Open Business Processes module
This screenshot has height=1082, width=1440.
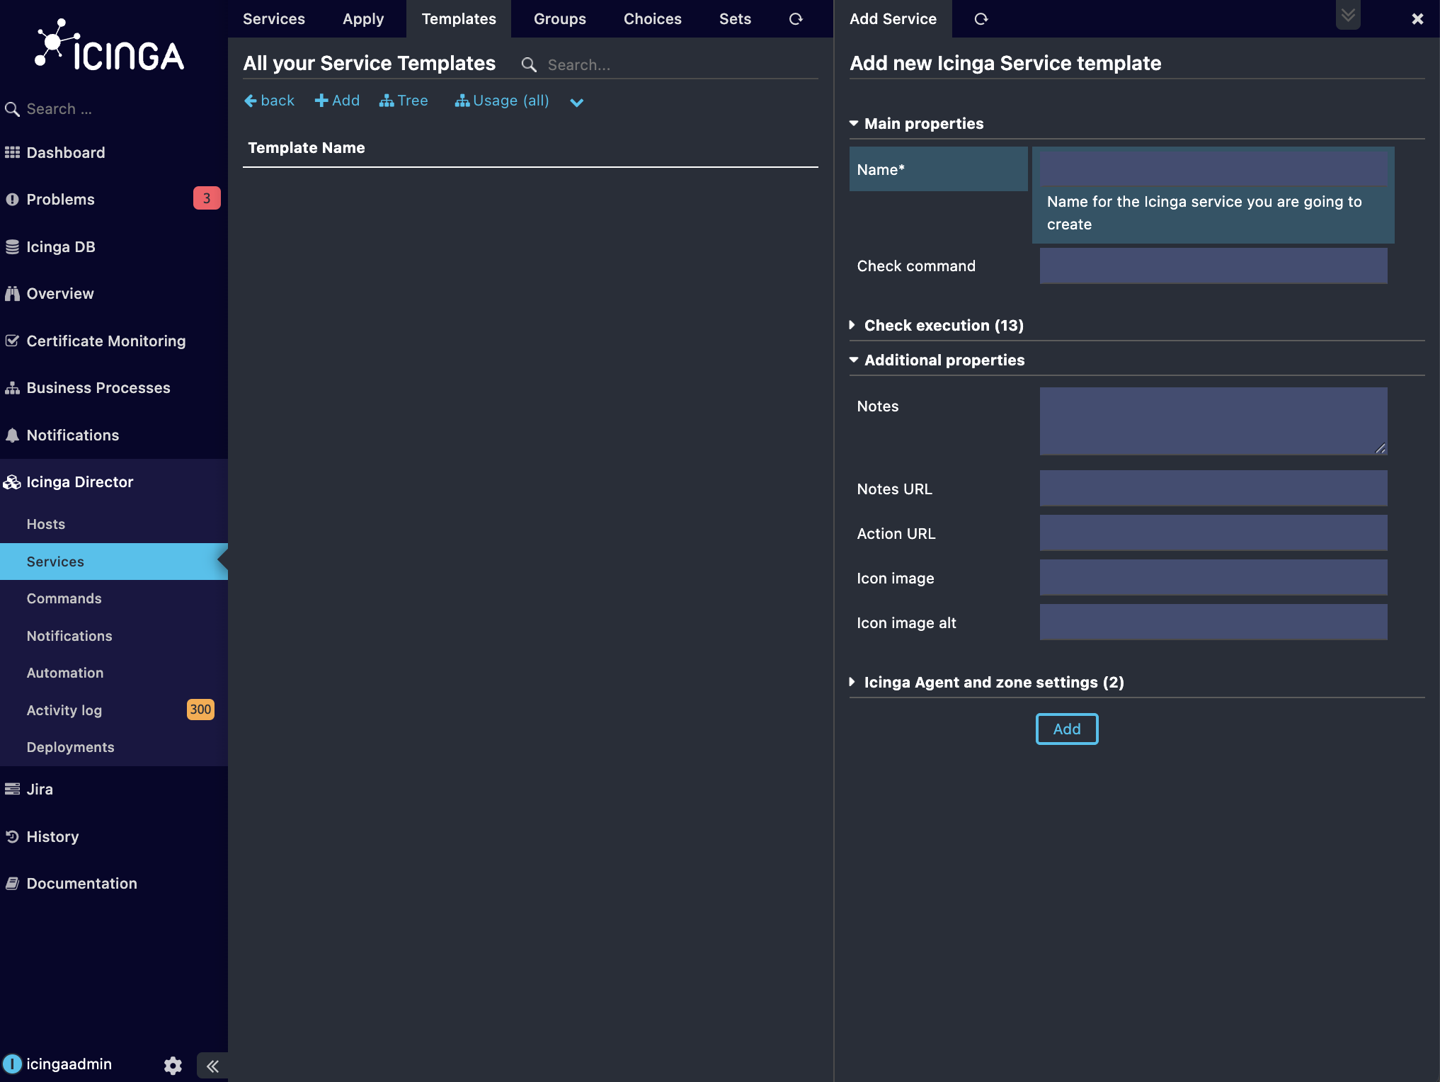click(98, 387)
